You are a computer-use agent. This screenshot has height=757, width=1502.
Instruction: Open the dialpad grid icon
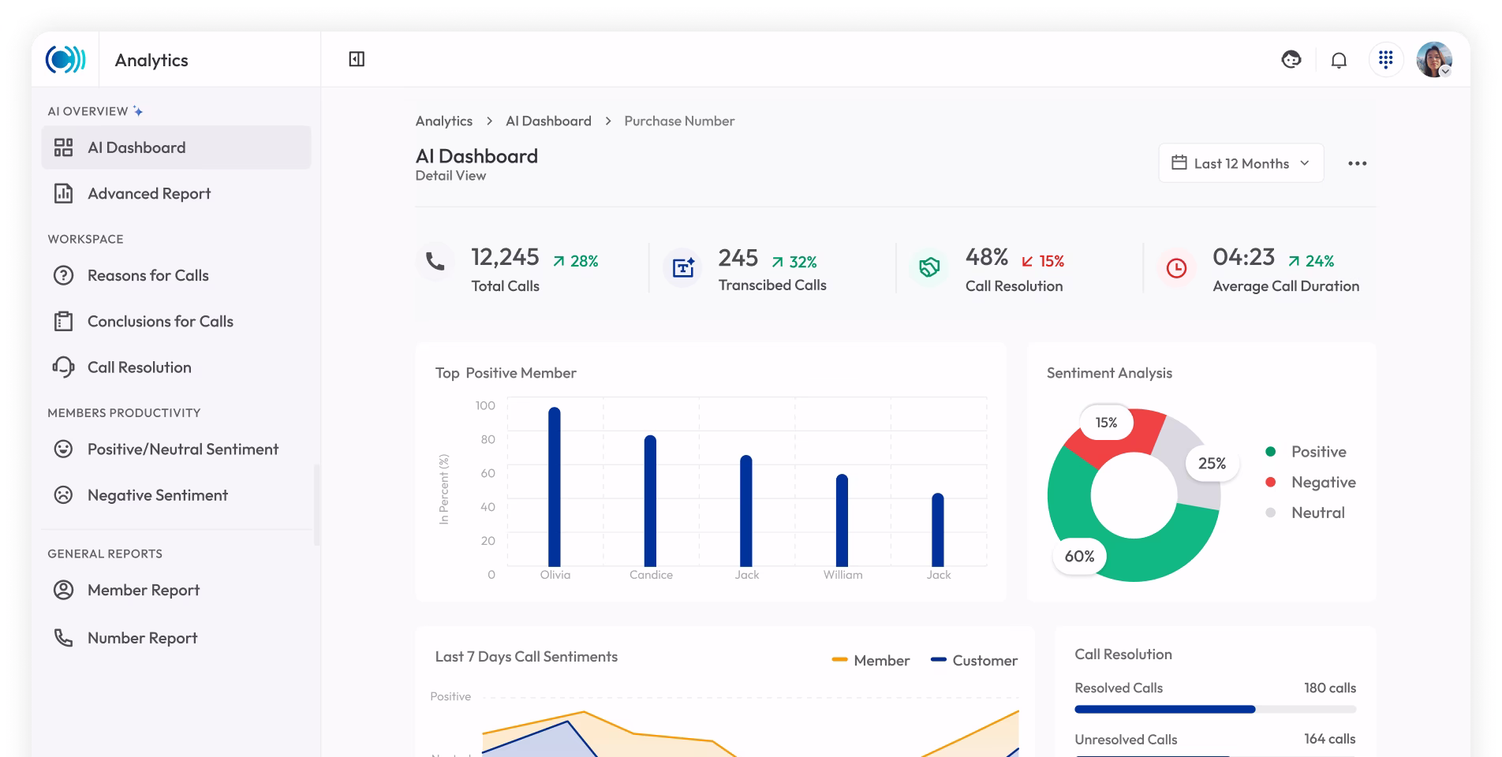click(x=1386, y=59)
